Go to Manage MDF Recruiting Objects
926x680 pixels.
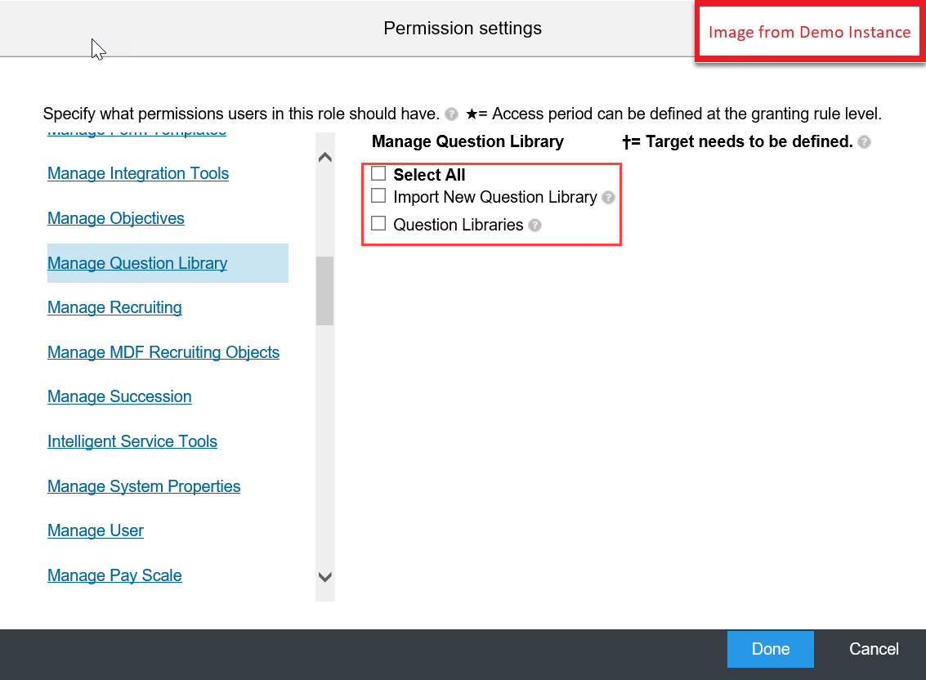tap(163, 353)
